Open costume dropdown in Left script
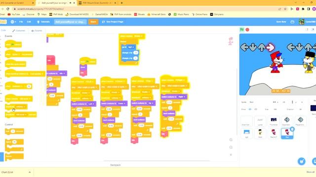Viewport: 316px width, 177px height. pyautogui.click(x=91, y=104)
